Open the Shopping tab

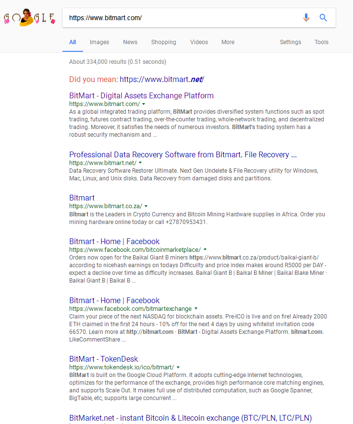[x=163, y=42]
